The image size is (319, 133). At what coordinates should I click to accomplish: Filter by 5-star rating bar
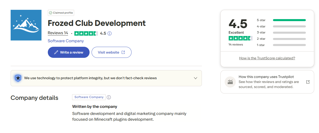tap(281, 20)
